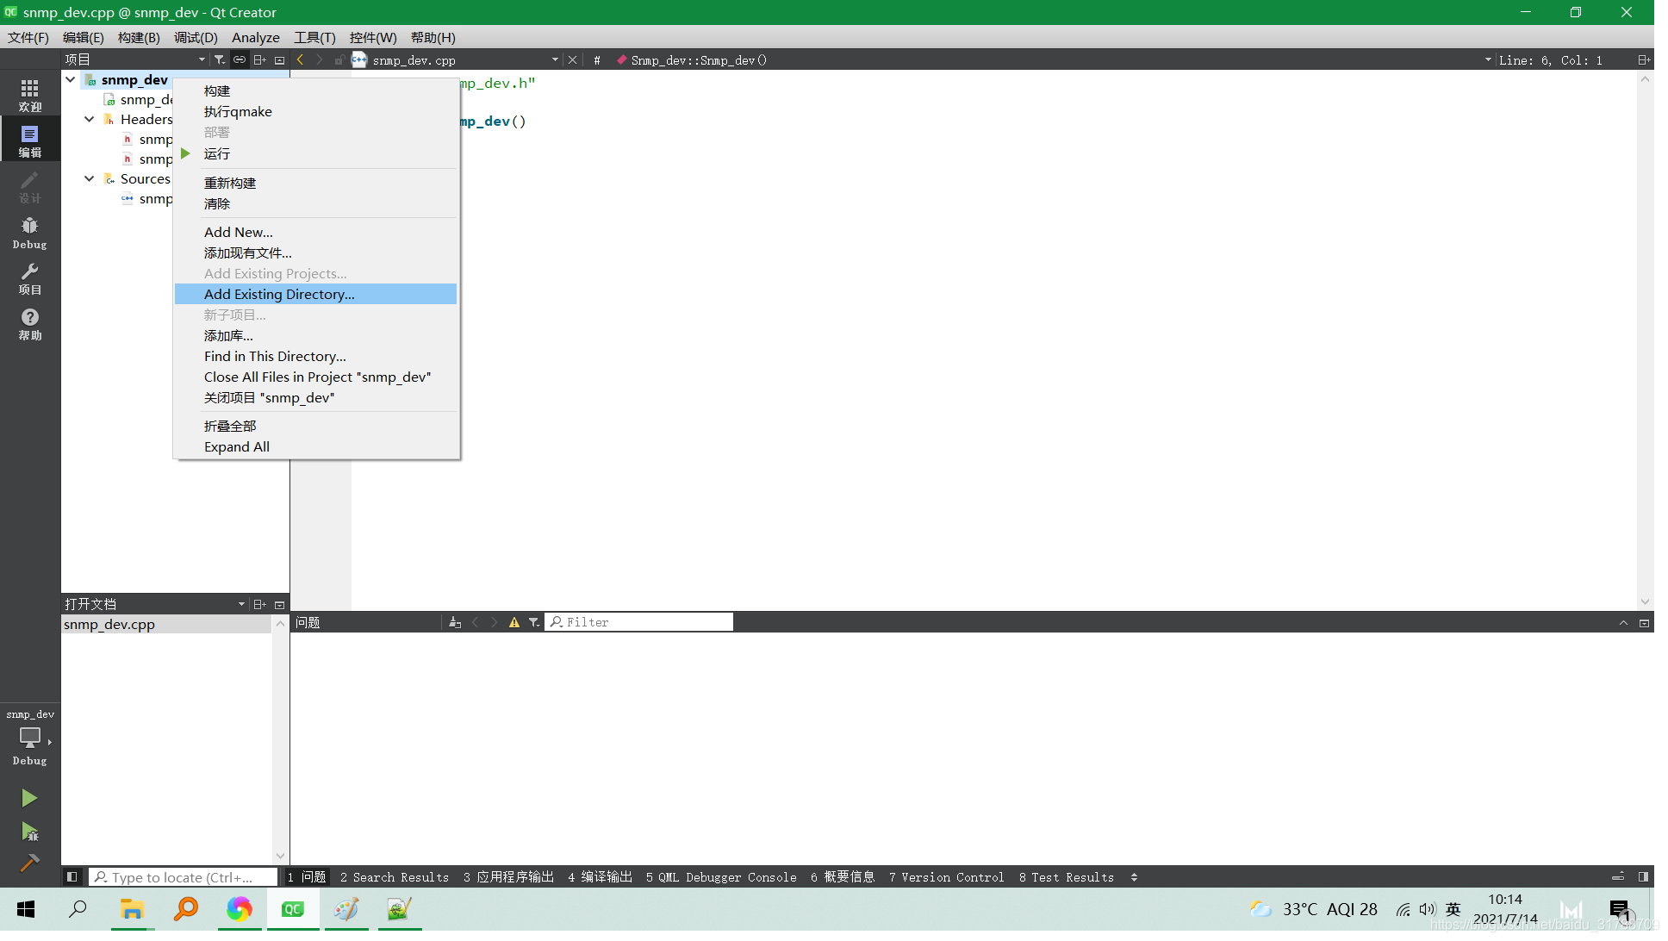The height and width of the screenshot is (941, 1668).
Task: Toggle visibility of snmp_dev project tree
Action: 70,79
